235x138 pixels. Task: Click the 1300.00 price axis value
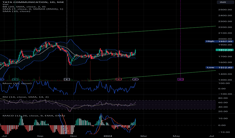tap(225, 80)
